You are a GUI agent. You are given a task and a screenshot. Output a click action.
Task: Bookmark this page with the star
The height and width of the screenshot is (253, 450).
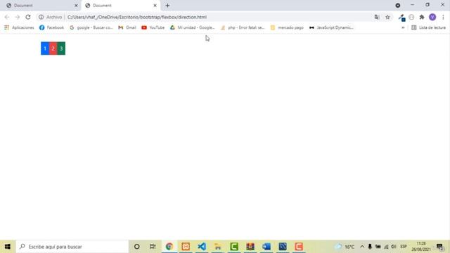point(387,17)
